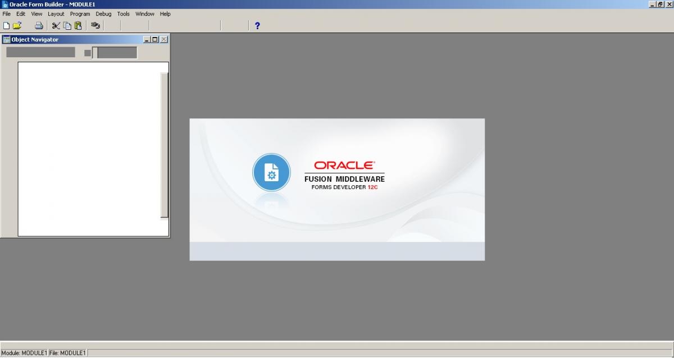Open the Window menu

(x=145, y=13)
